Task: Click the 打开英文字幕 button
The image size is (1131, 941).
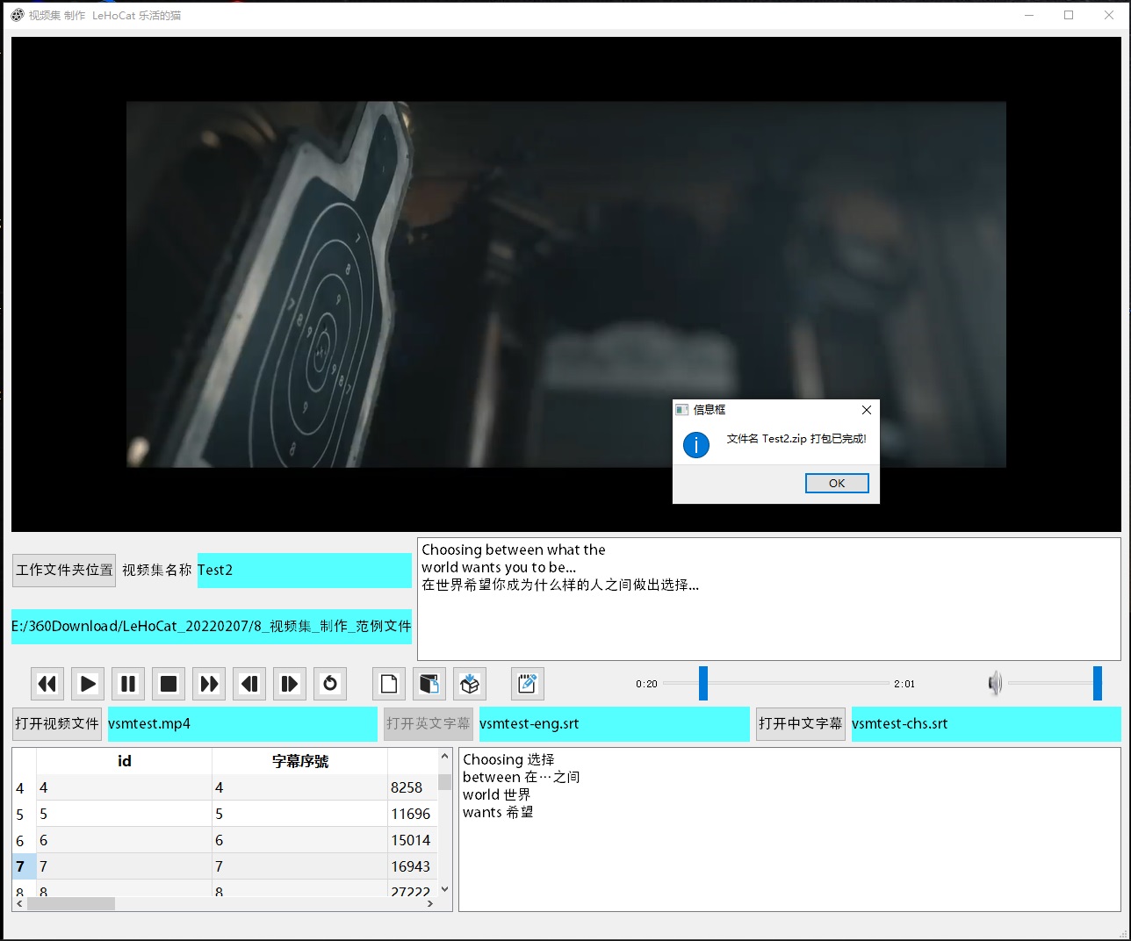Action: coord(429,723)
